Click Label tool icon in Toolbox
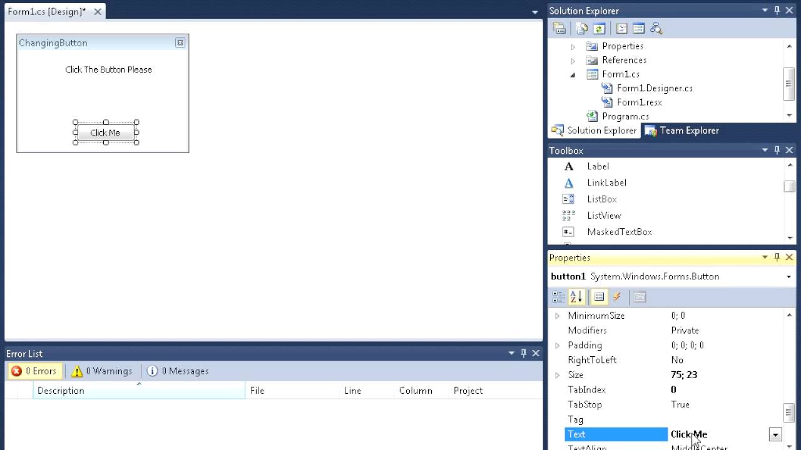This screenshot has width=801, height=450. pyautogui.click(x=568, y=166)
